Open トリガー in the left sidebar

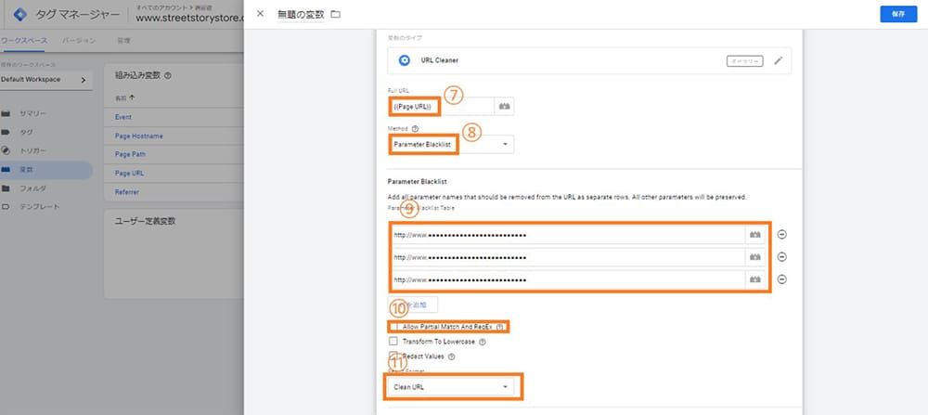click(32, 151)
